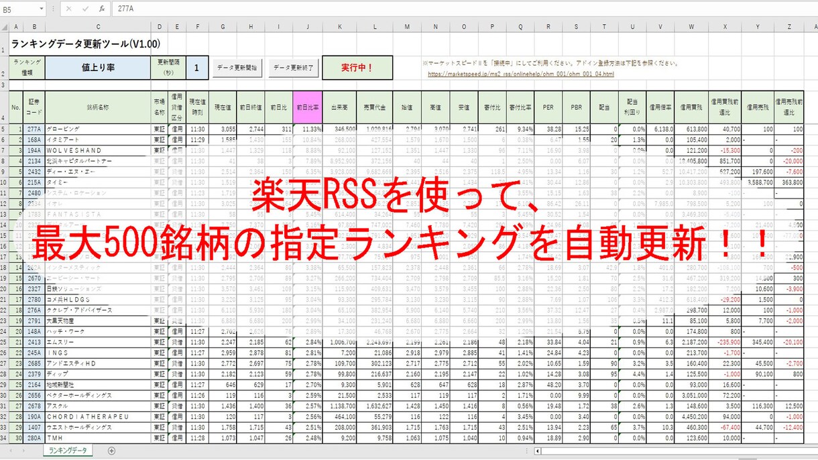
Task: Click the 地域新聞社 stock name cell
Action: pos(98,385)
